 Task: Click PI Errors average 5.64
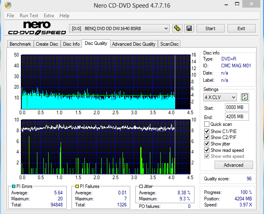pyautogui.click(x=58, y=192)
